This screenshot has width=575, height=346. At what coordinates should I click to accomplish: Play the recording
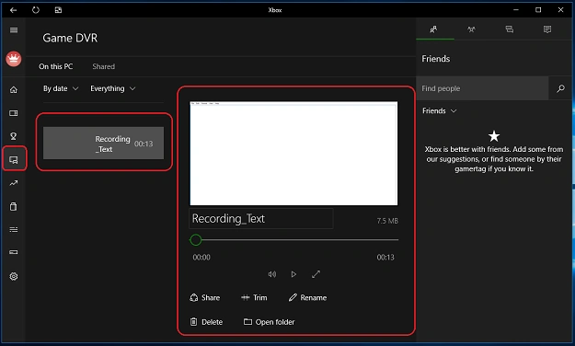pyautogui.click(x=293, y=274)
